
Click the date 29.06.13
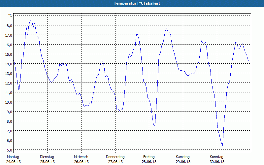(183, 162)
